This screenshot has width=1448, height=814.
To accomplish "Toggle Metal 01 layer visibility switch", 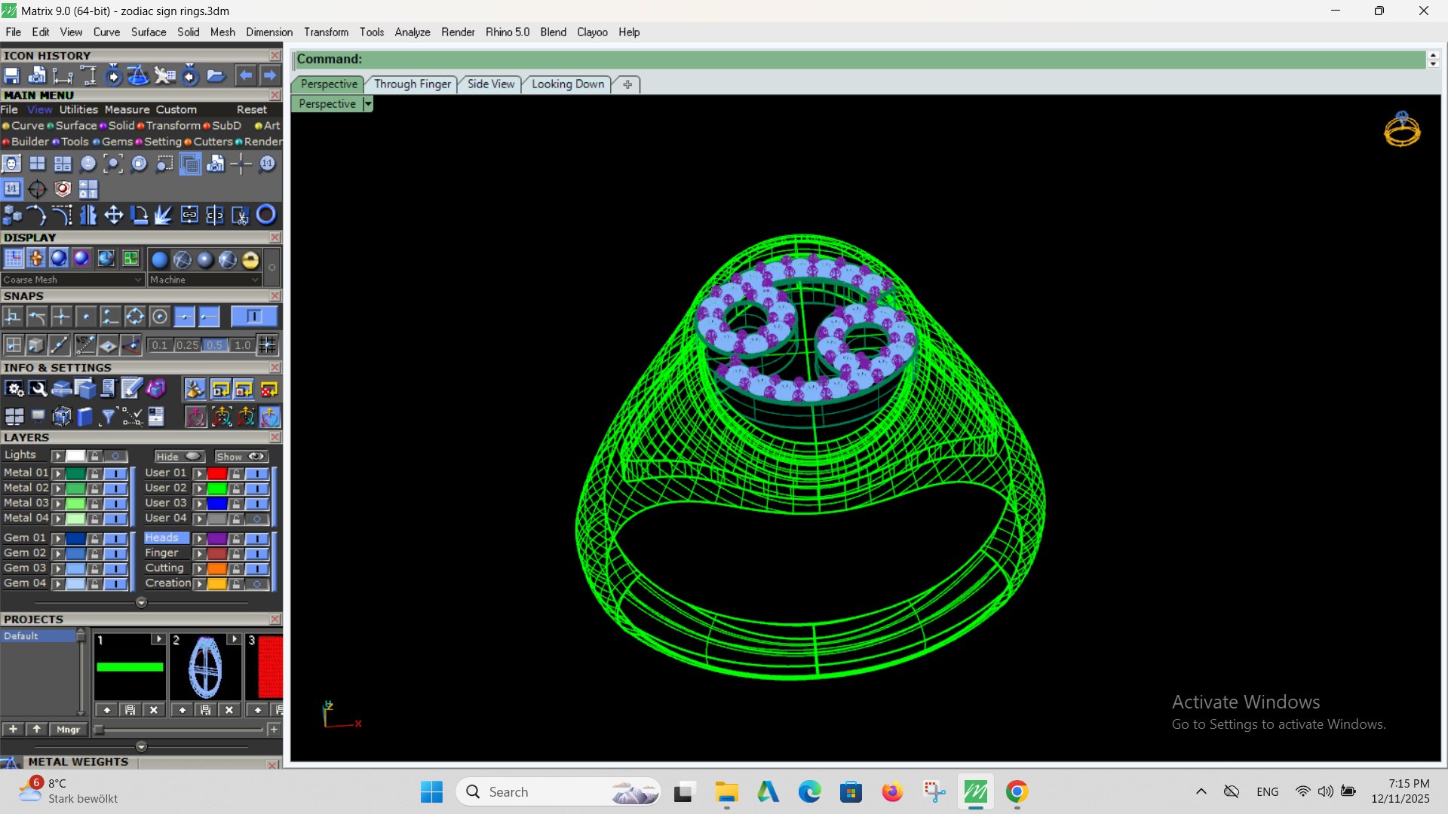I will (x=115, y=473).
